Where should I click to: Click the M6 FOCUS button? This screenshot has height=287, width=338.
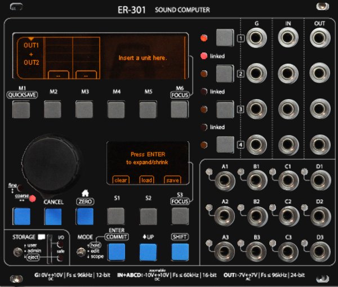coord(179,110)
